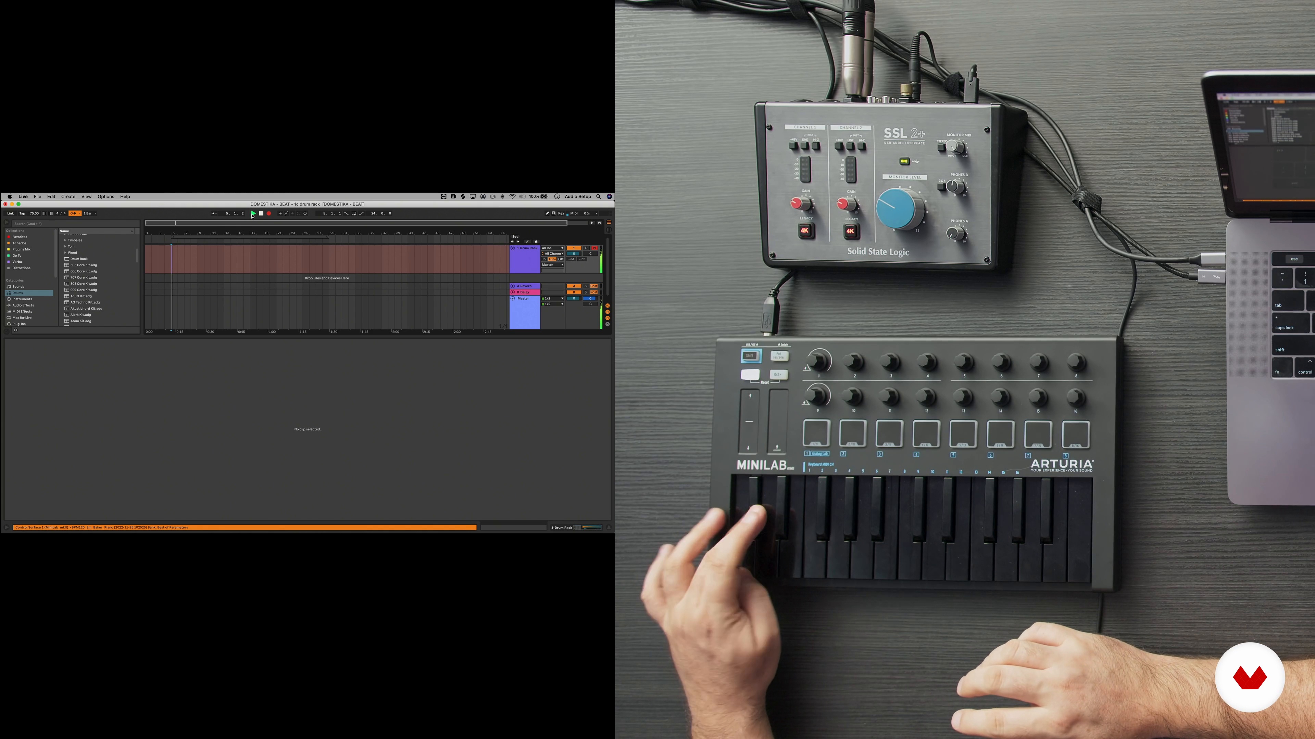Viewport: 1315px width, 739px height.
Task: Click the Lock Envelopes icon
Action: 536,242
